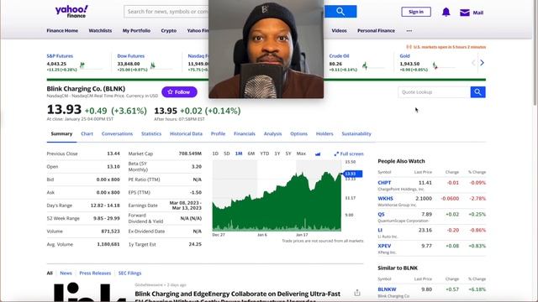538x302 pixels.
Task: Share the Blink Charging EdgeEnergy article
Action: 357,293
